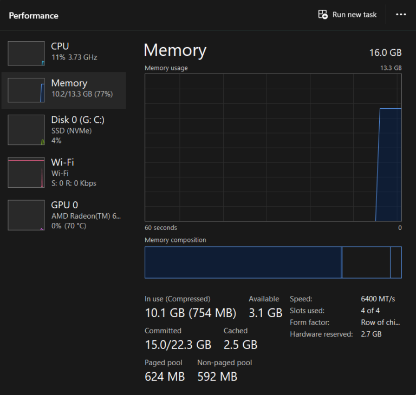This screenshot has height=395, width=416.
Task: Open the GPU 0 performance view
Action: pyautogui.click(x=64, y=215)
